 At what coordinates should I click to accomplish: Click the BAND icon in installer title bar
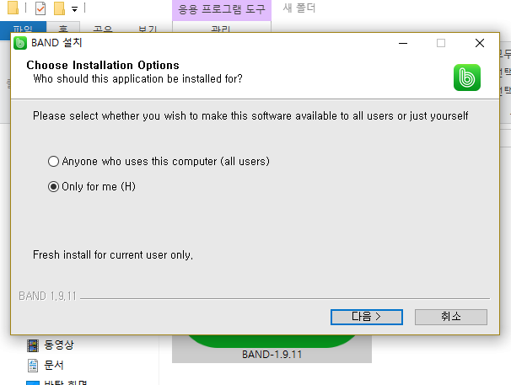(20, 43)
